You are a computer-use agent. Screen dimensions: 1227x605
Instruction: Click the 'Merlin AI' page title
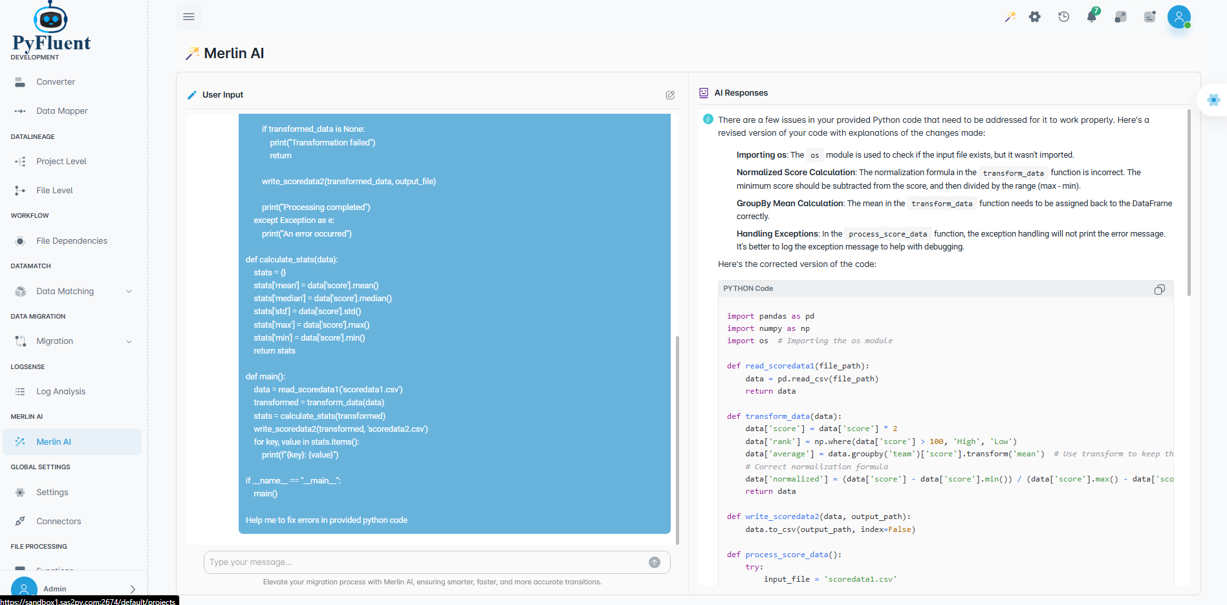click(x=233, y=54)
